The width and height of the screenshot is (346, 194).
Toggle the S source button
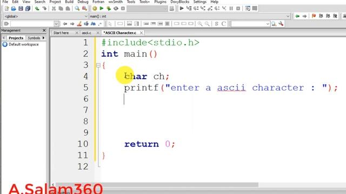pos(216,24)
